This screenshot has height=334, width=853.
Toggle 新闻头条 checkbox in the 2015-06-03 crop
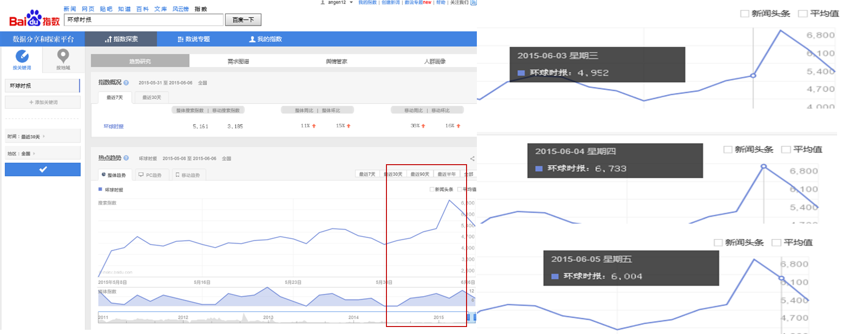pyautogui.click(x=744, y=14)
